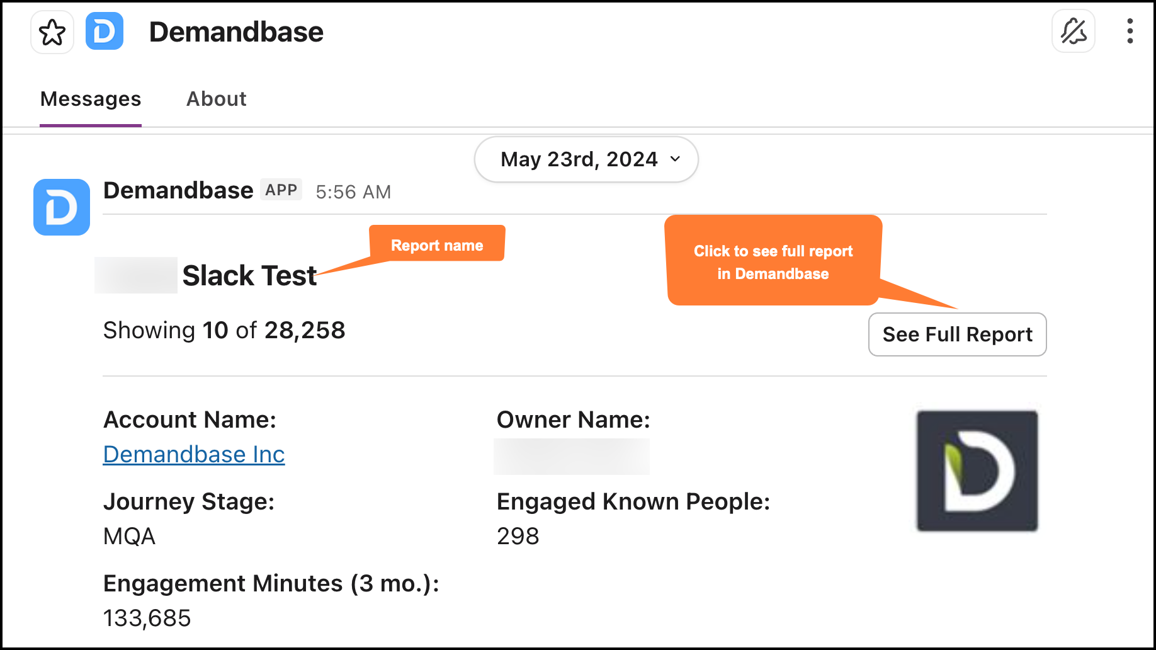Screen dimensions: 1156x650
Task: Open the three-dot more options menu
Action: point(1130,31)
